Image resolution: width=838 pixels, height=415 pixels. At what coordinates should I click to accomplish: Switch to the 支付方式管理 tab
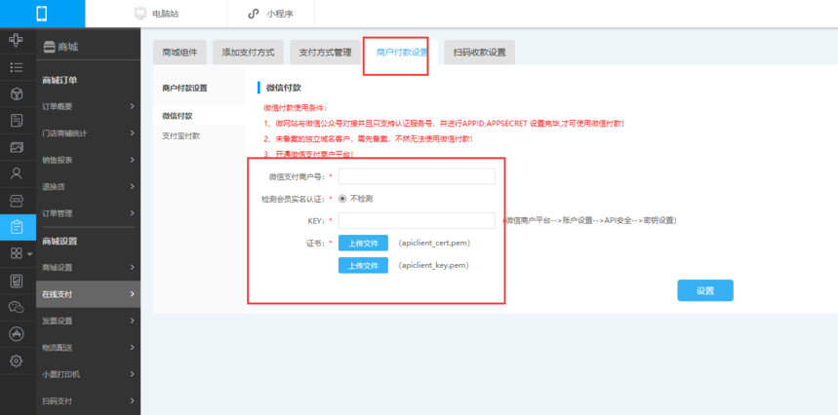click(325, 53)
